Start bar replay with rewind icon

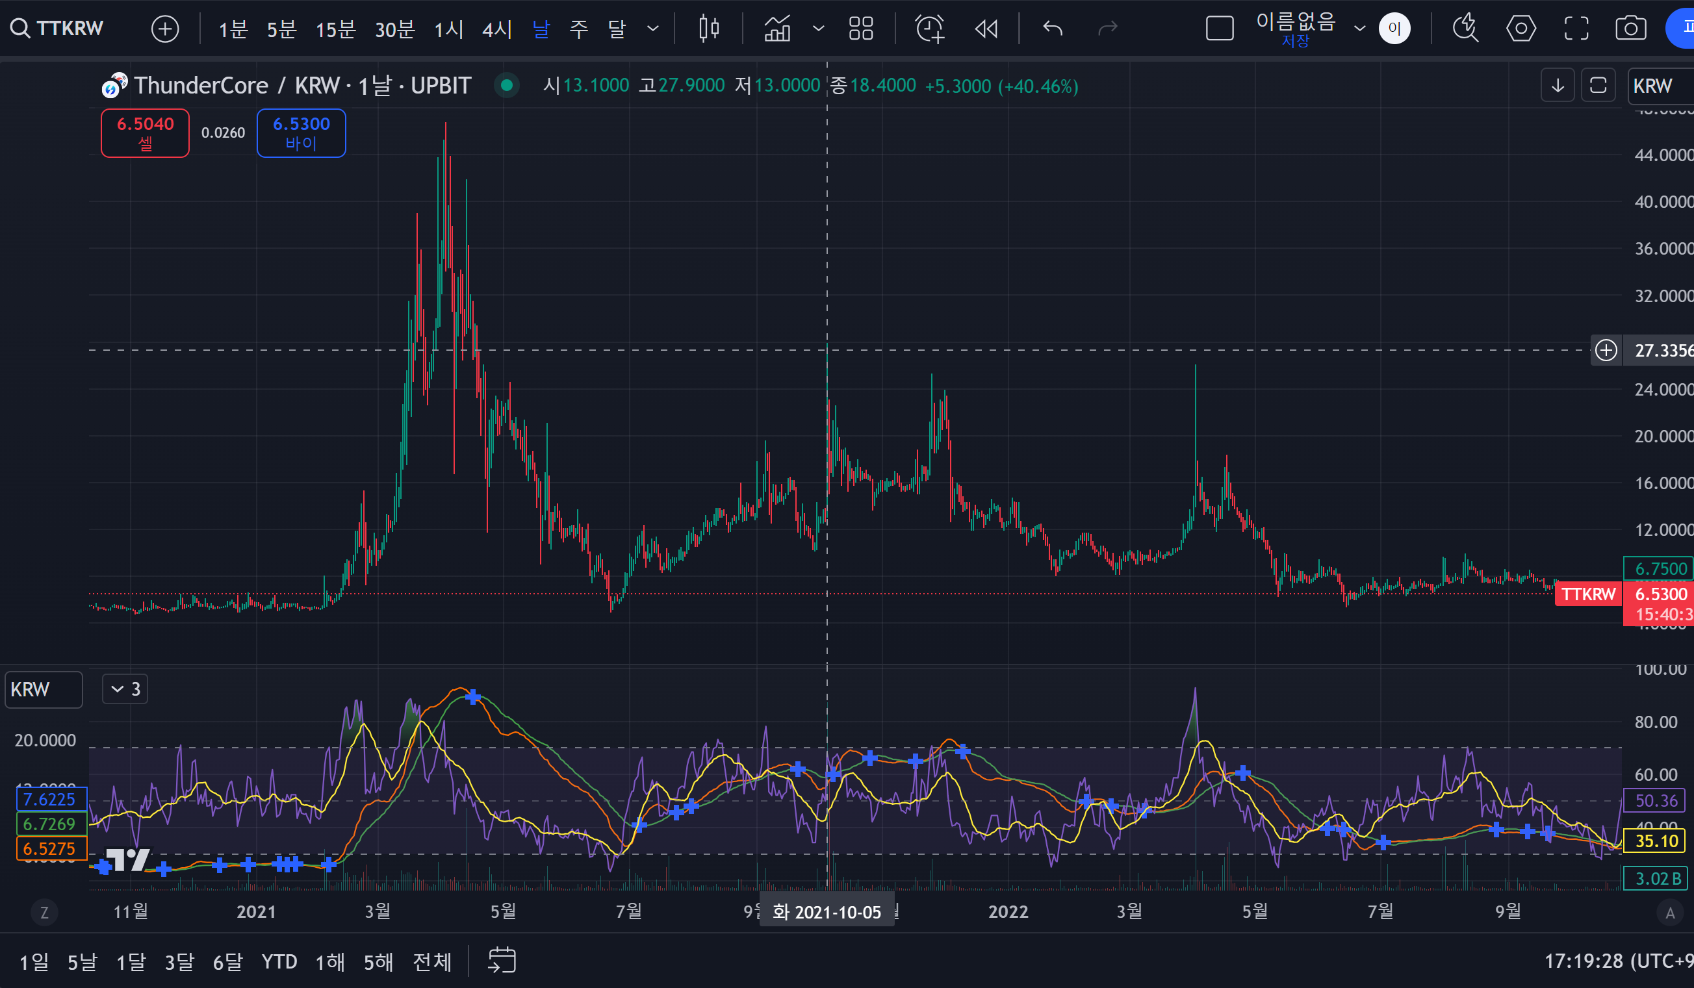tap(986, 29)
